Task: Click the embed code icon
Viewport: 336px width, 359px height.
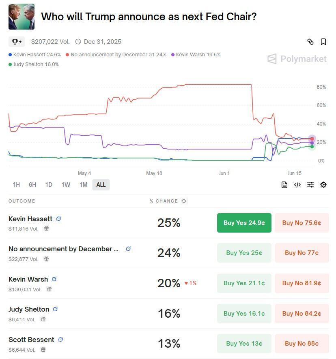Action: 297,185
